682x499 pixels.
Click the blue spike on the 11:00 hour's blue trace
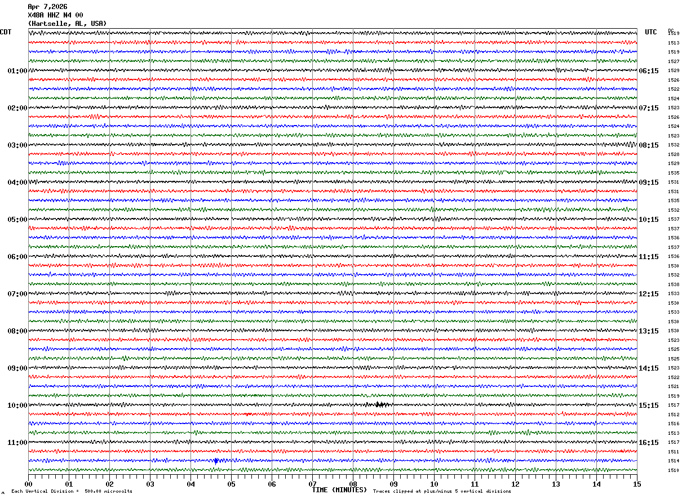(x=216, y=461)
